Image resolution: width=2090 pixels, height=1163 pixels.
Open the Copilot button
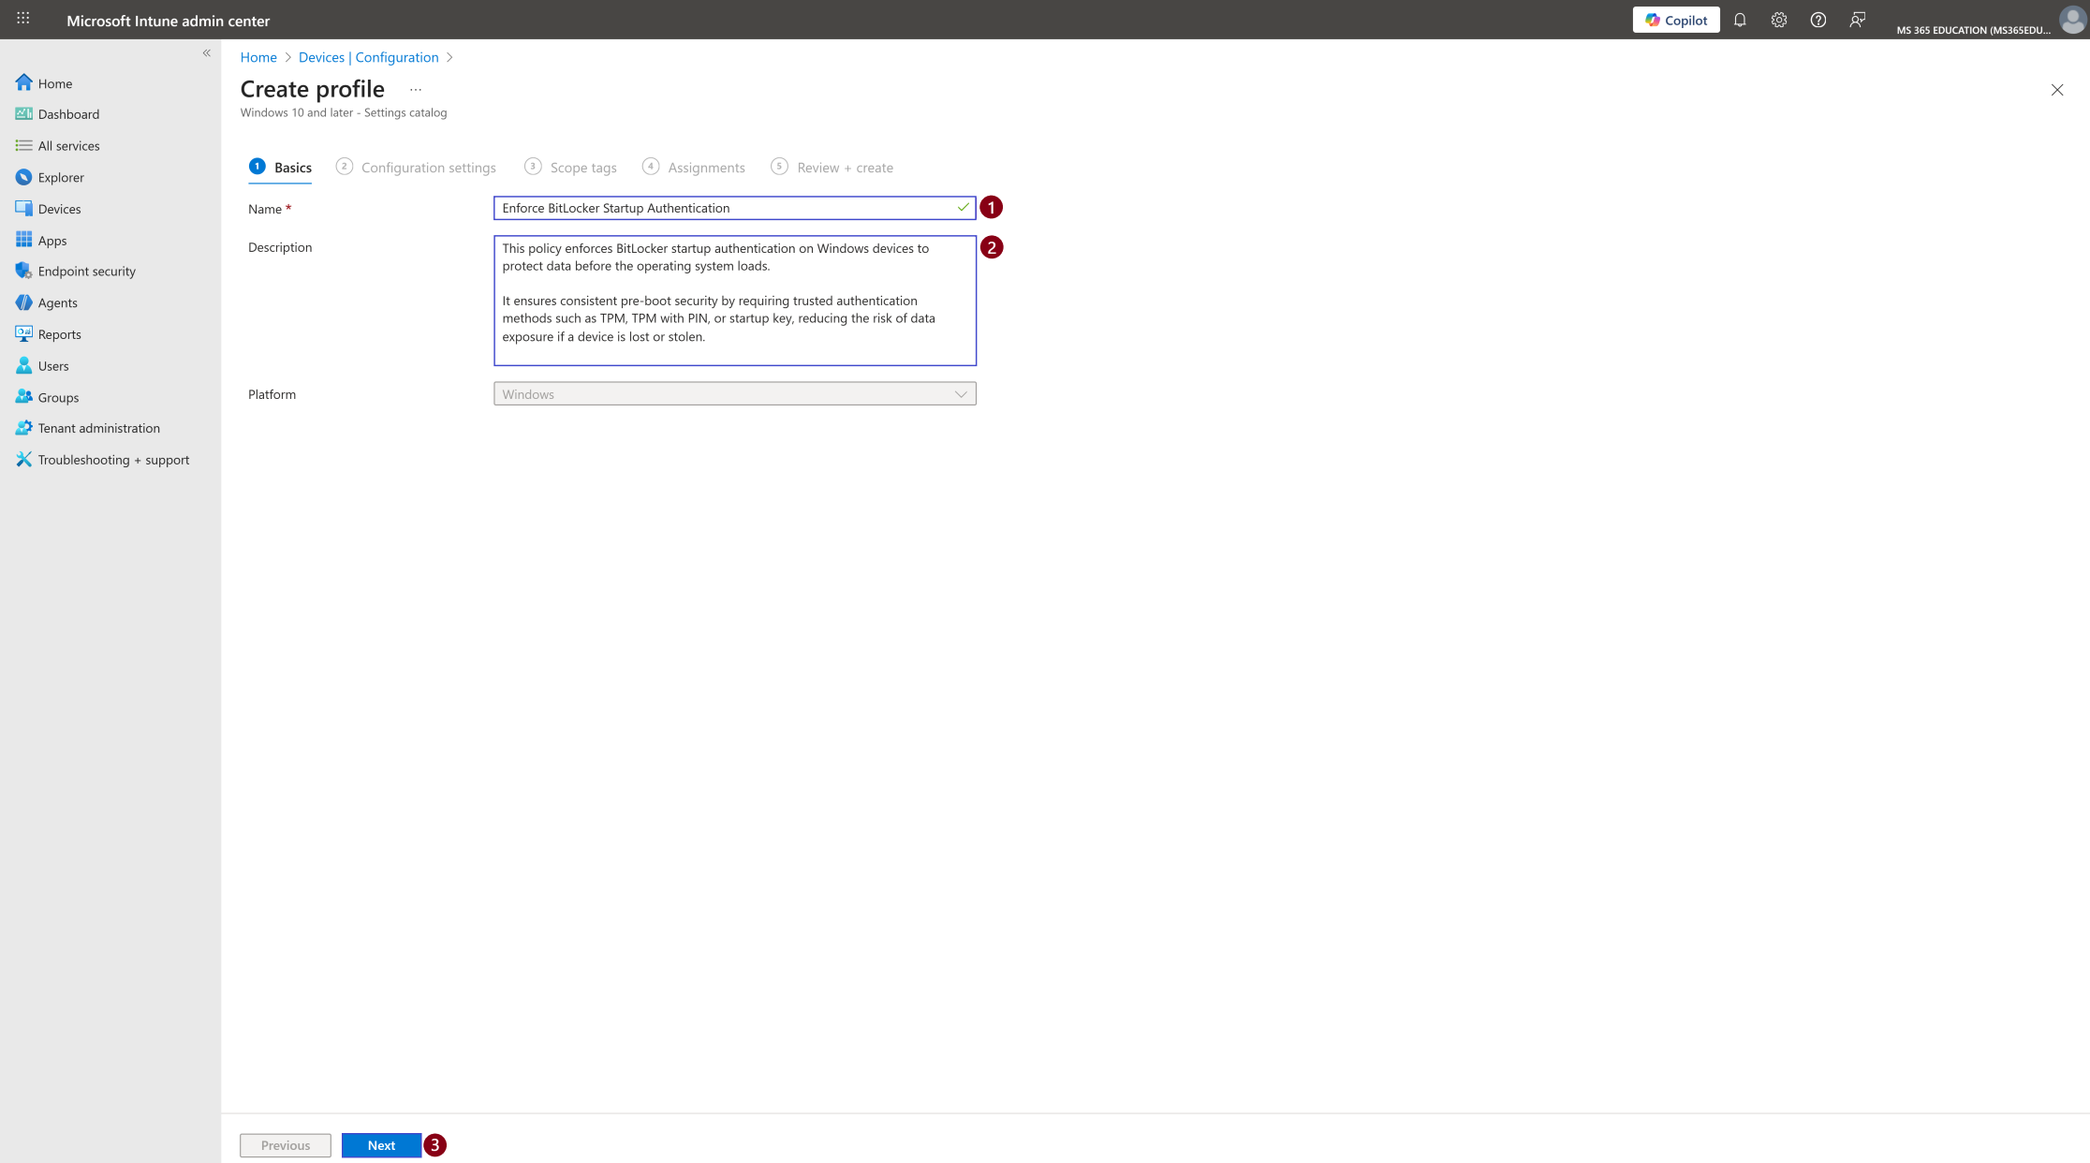pos(1676,20)
